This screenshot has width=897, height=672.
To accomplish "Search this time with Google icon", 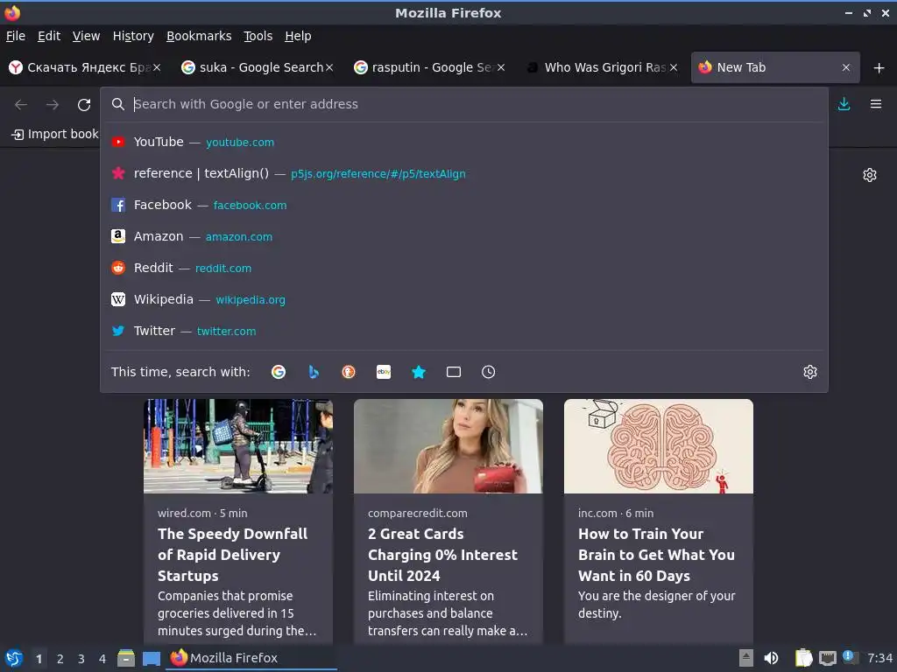I will coord(279,372).
